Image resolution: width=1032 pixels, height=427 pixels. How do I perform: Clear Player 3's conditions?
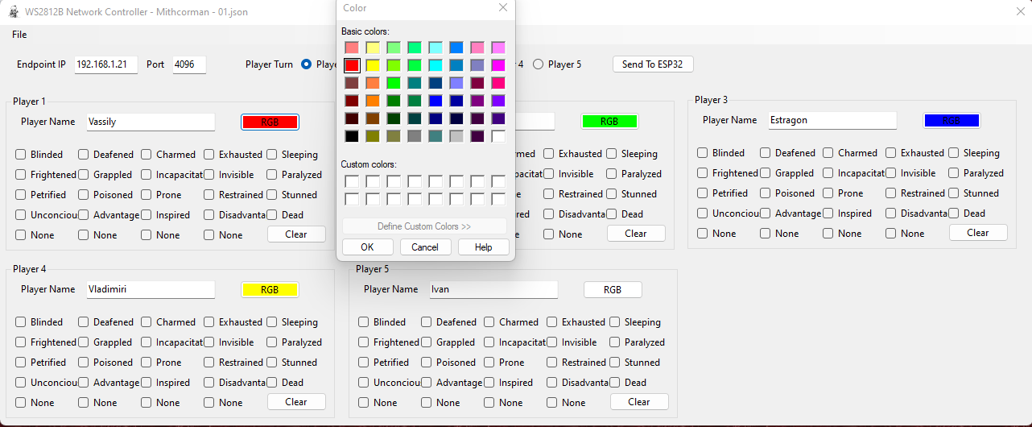978,233
